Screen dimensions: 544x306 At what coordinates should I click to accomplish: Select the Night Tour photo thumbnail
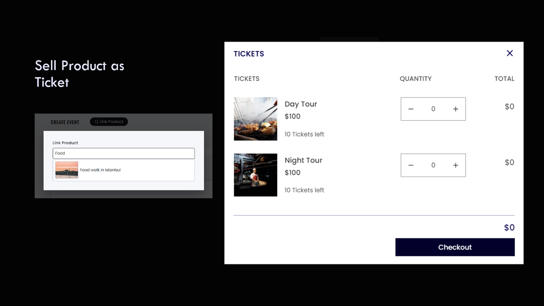(x=255, y=175)
